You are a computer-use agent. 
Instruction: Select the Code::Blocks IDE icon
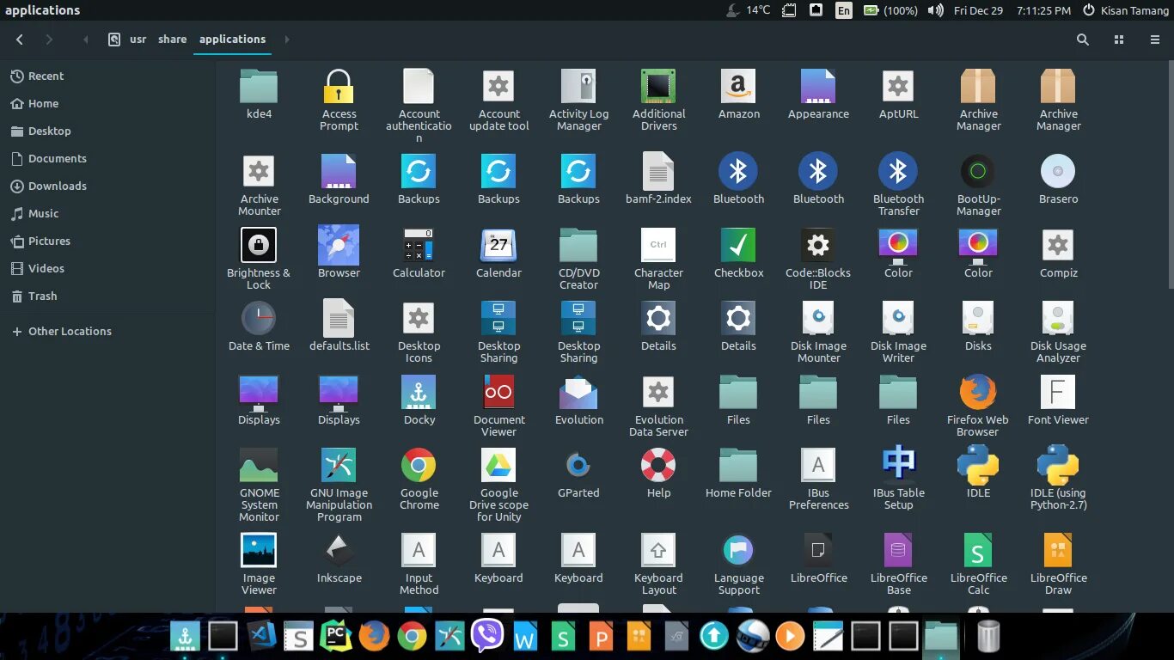[818, 246]
